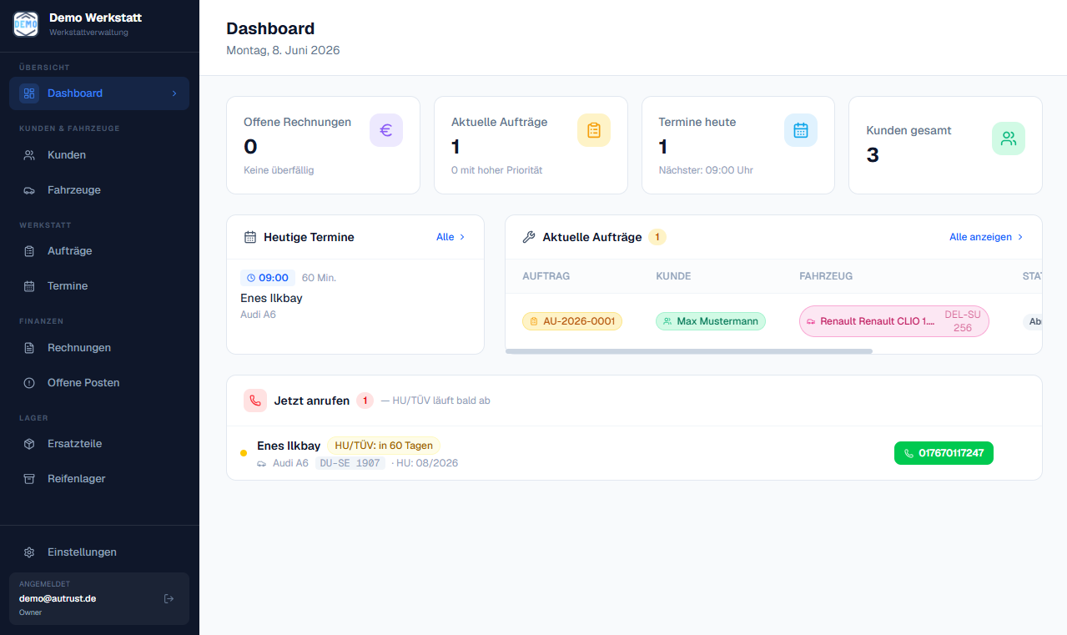Click the yellow status dot beside Enes Ilkbay
This screenshot has height=635, width=1067.
click(244, 453)
